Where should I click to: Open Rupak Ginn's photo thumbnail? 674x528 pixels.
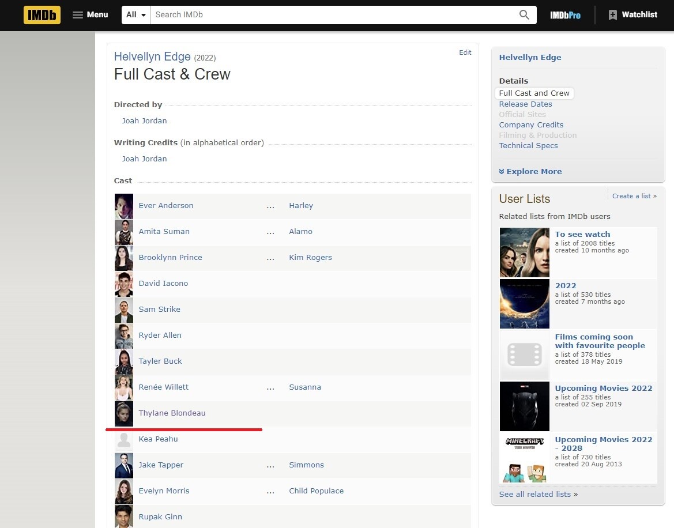(124, 517)
